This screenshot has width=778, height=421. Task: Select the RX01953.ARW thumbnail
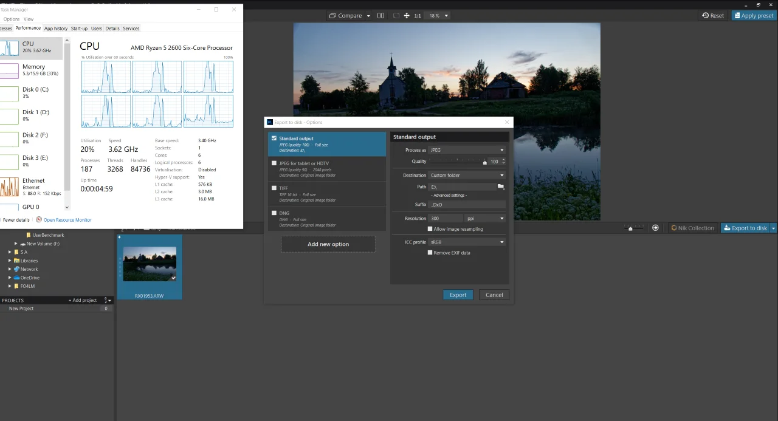[150, 264]
